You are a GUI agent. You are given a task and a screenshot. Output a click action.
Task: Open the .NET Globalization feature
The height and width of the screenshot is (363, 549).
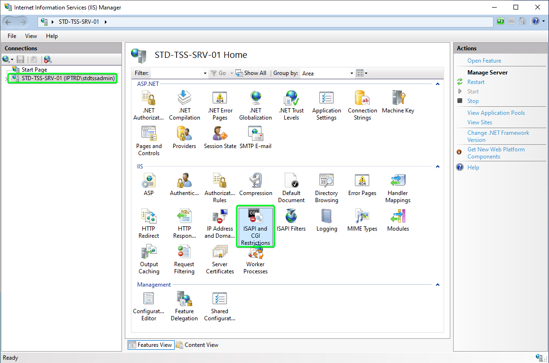click(x=256, y=105)
